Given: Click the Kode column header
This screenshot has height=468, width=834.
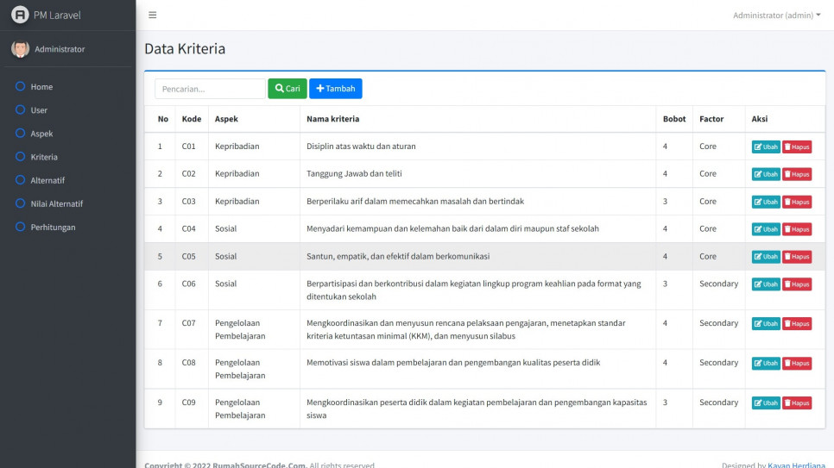Looking at the screenshot, I should coord(192,119).
